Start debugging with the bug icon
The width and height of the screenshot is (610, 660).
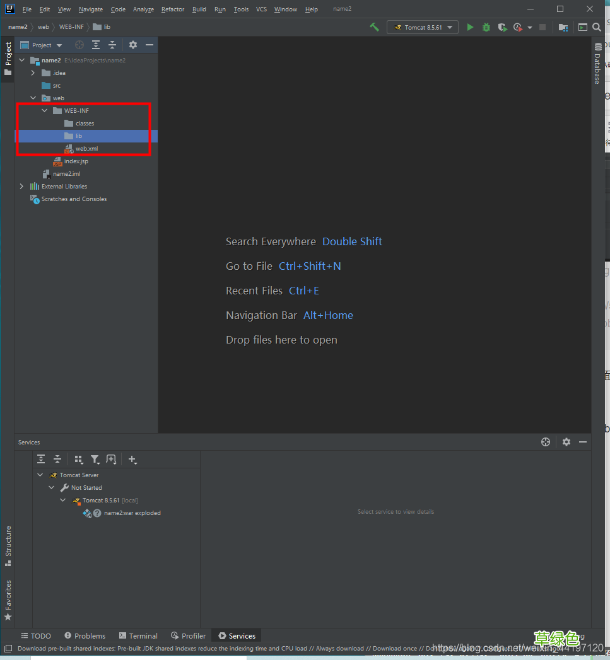click(486, 27)
